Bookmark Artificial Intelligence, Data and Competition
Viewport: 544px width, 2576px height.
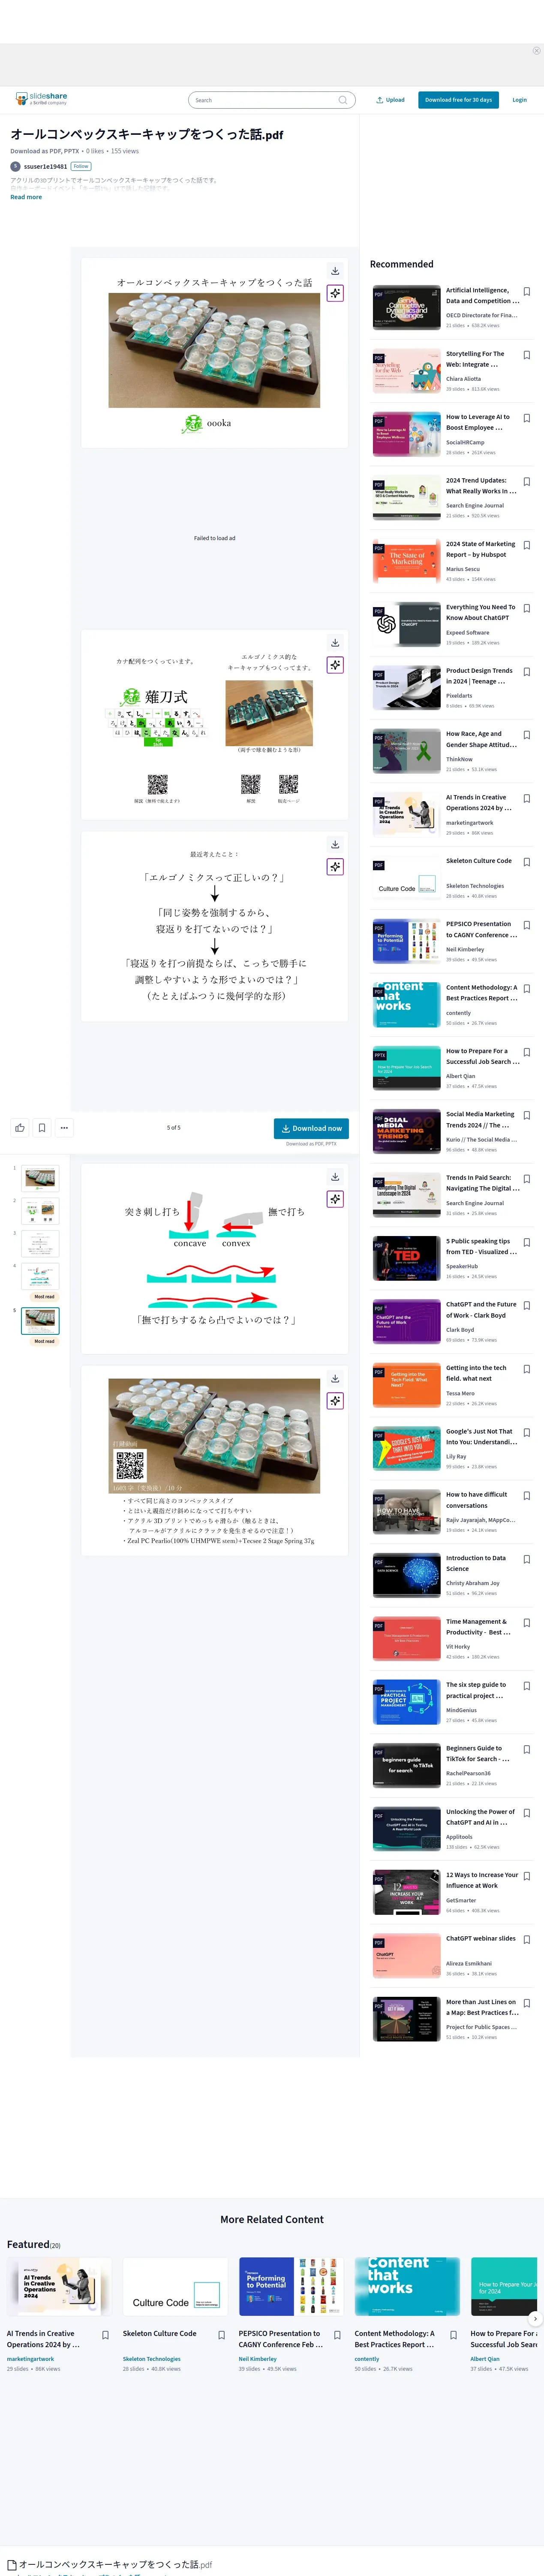pyautogui.click(x=527, y=292)
